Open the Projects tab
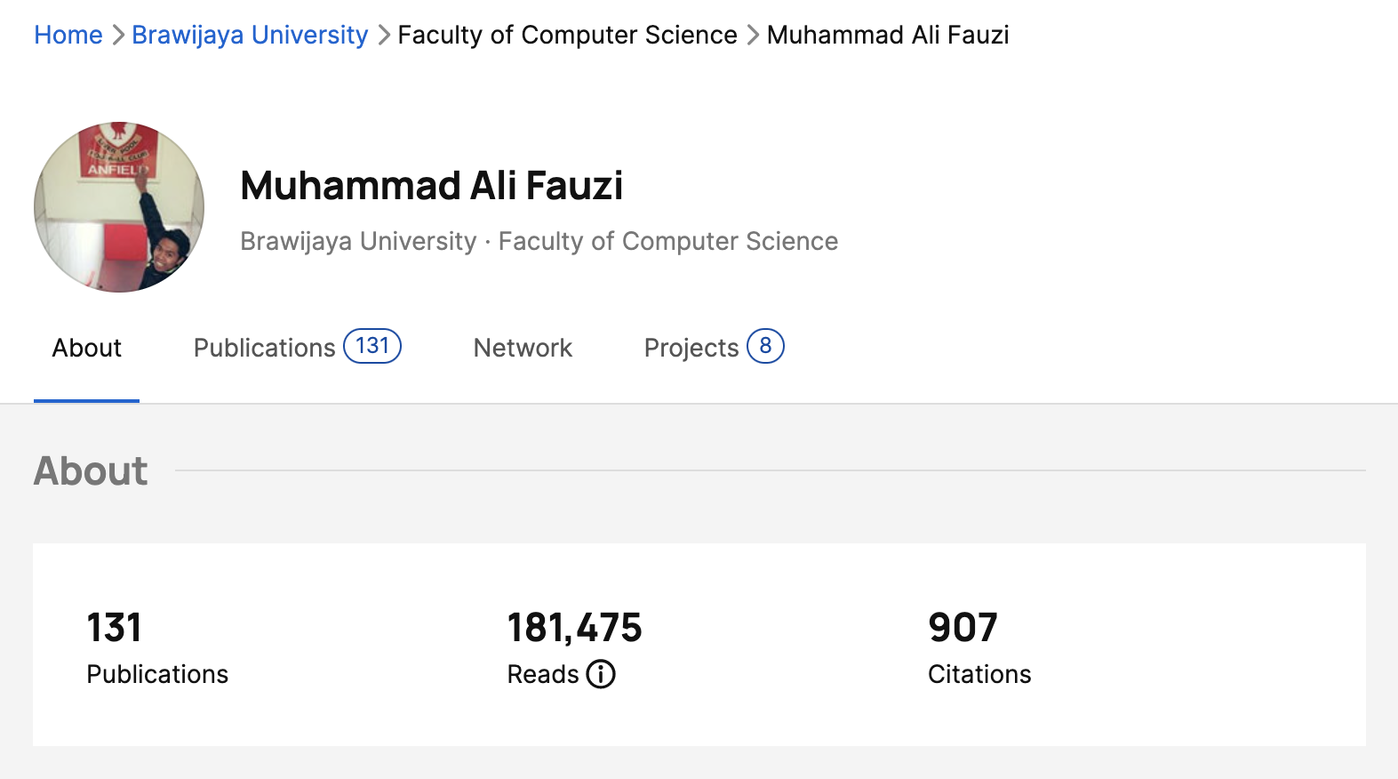 click(691, 348)
